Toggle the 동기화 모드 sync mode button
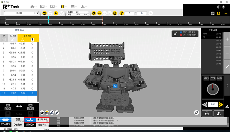The image size is (230, 132). click(37, 120)
